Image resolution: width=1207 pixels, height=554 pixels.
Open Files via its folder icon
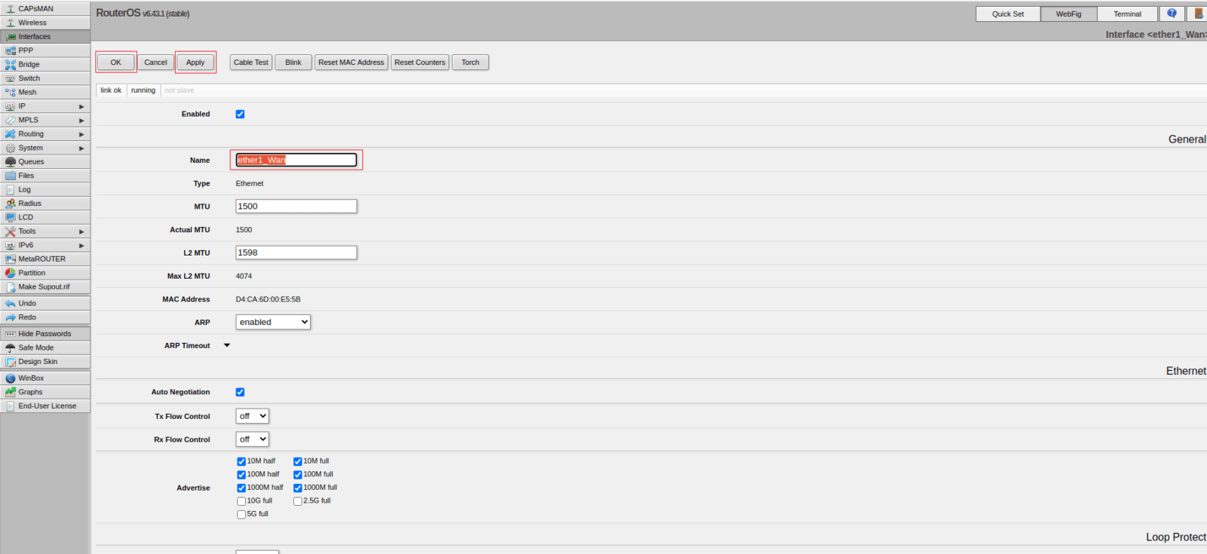(11, 176)
